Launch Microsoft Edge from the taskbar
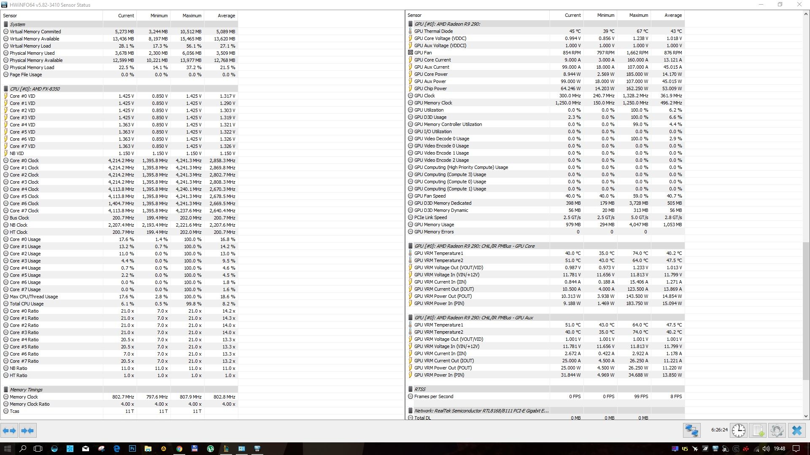Image resolution: width=810 pixels, height=455 pixels. [117, 449]
